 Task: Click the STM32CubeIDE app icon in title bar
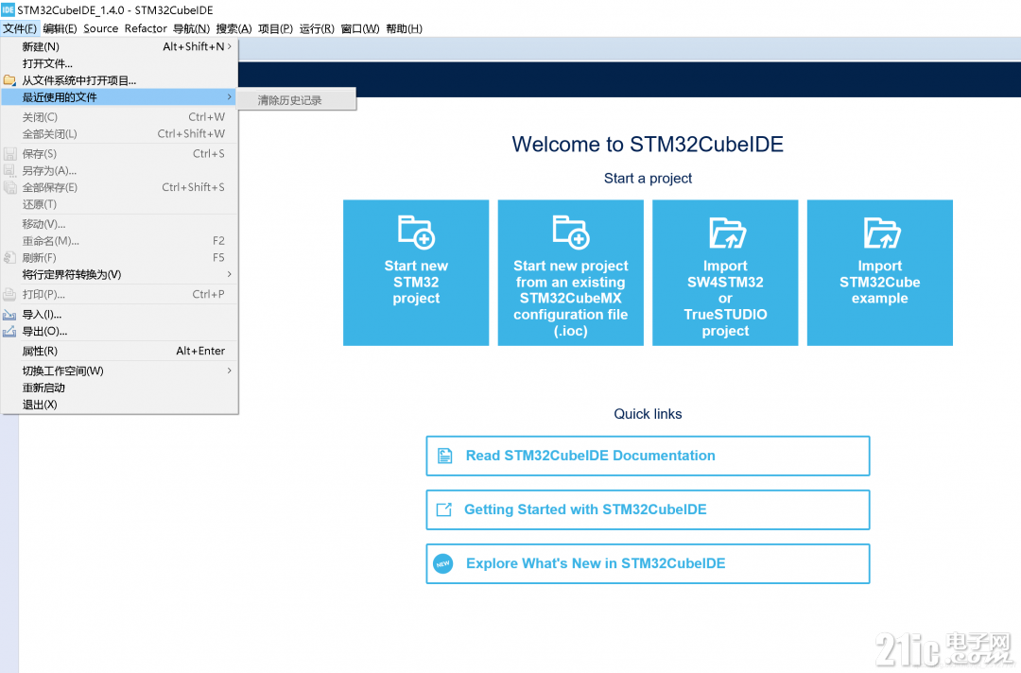point(8,9)
